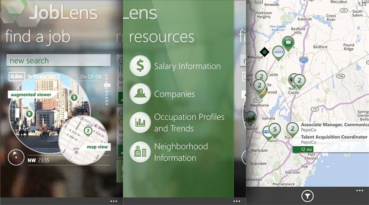Screen dimensions: 369x205
Task: Tap the Neighborhood Information buildings icon
Action: [x=139, y=152]
